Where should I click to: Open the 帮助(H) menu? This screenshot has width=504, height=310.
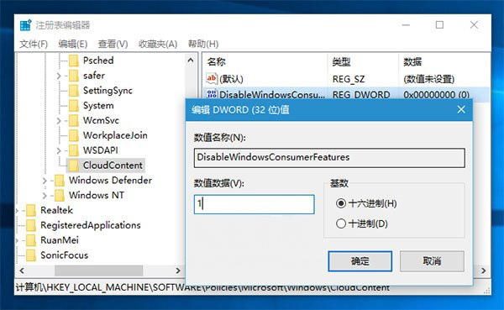(x=203, y=44)
